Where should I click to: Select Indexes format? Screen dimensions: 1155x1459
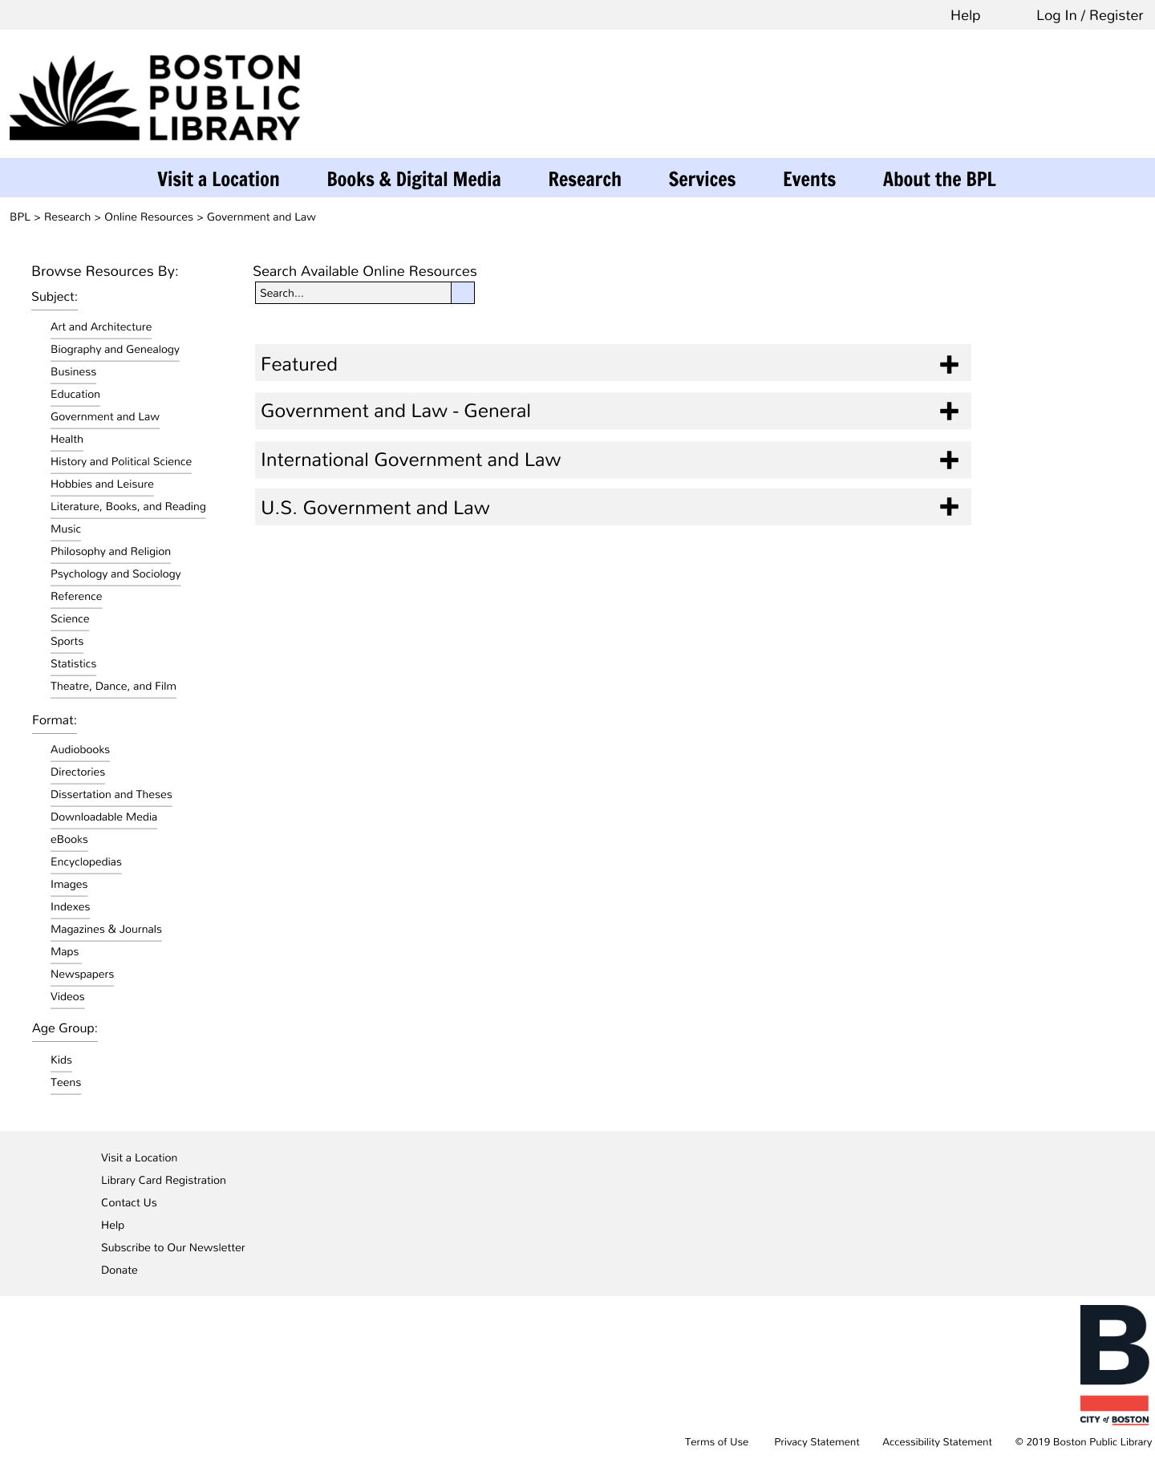70,906
